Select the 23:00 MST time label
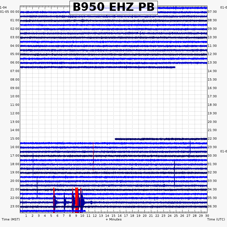 tap(15, 207)
